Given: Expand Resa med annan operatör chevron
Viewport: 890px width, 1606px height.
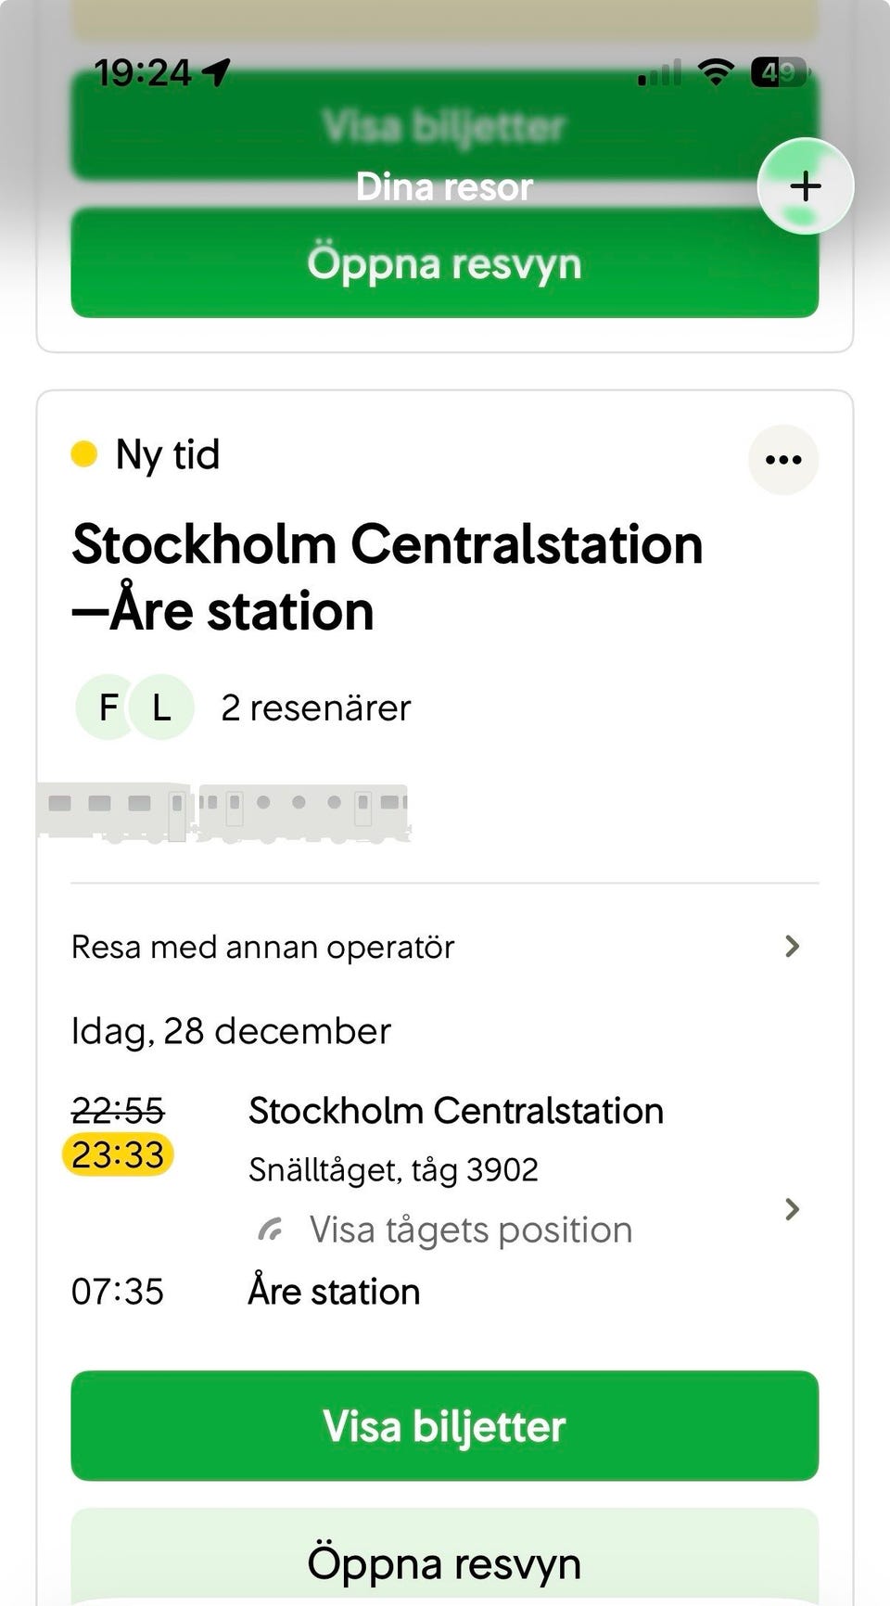Looking at the screenshot, I should 792,947.
